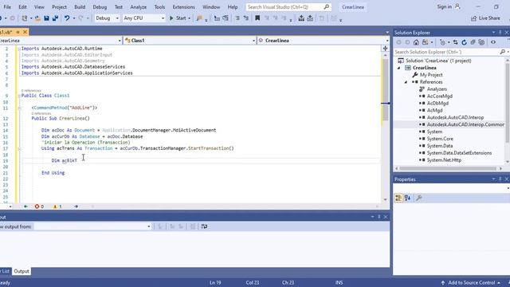Select Autodesk.AutoCAD.Interop reference
This screenshot has width=510, height=287.
coord(455,117)
